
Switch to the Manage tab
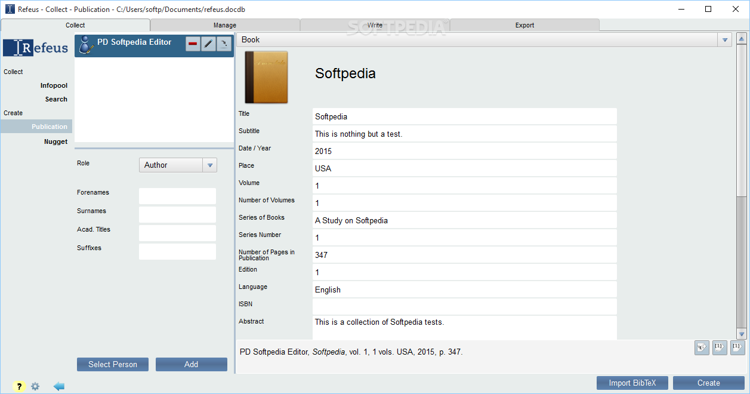tap(225, 25)
